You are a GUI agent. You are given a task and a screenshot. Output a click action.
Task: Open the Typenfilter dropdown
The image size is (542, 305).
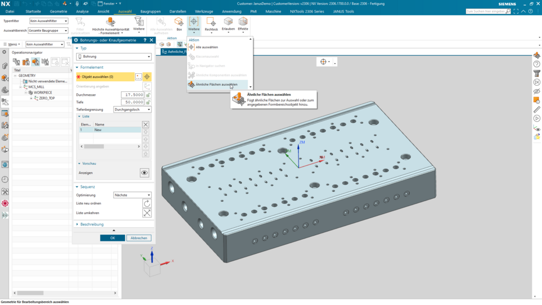point(49,21)
